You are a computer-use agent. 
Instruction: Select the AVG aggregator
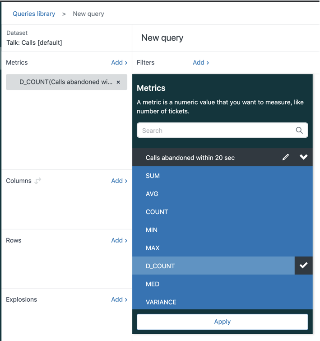click(223, 194)
